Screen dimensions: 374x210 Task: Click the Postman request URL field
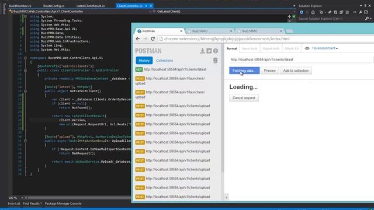point(300,60)
